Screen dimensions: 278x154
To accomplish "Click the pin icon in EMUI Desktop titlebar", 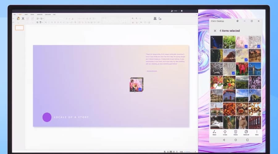I will coord(237,21).
